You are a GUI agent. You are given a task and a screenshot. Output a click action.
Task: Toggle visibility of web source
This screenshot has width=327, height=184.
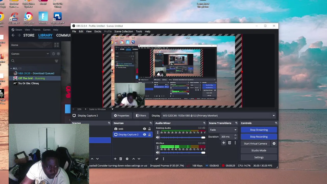tap(145, 129)
